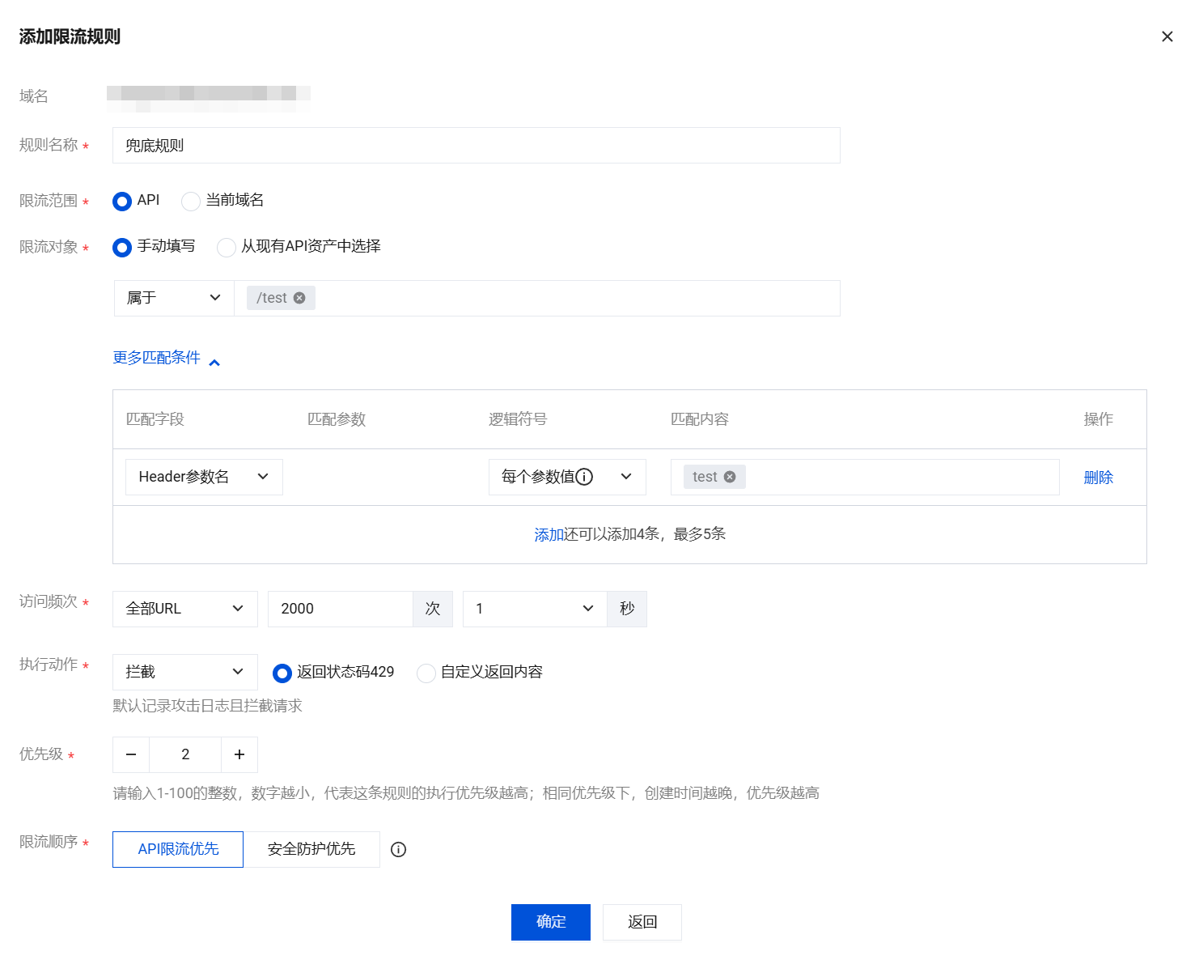Click info icon beside 每个参数值
The image size is (1199, 960).
pos(584,477)
